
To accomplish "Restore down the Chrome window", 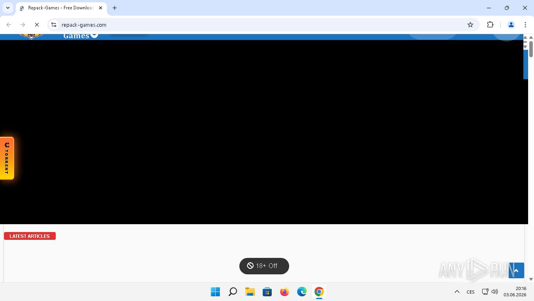I will [x=507, y=8].
